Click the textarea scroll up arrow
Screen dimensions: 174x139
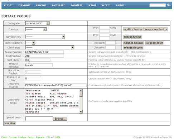(x=81, y=91)
